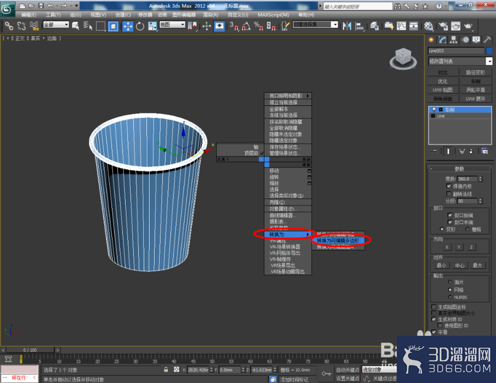Open Render Setup teapot icon
496x383 pixels.
(443, 26)
